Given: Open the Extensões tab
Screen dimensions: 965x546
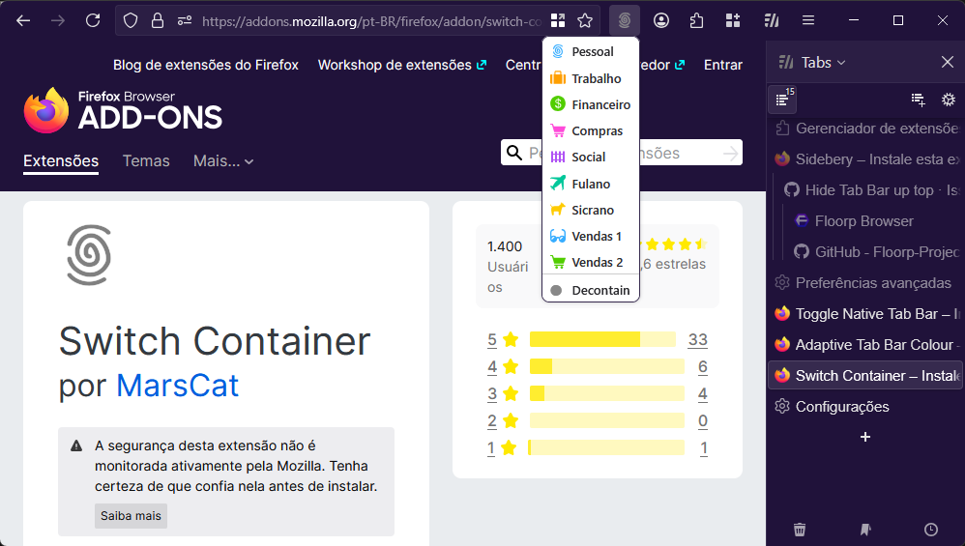Looking at the screenshot, I should coord(61,161).
